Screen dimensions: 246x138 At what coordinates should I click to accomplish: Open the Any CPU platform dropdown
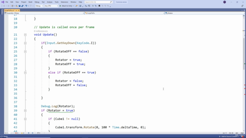coord(51,6)
